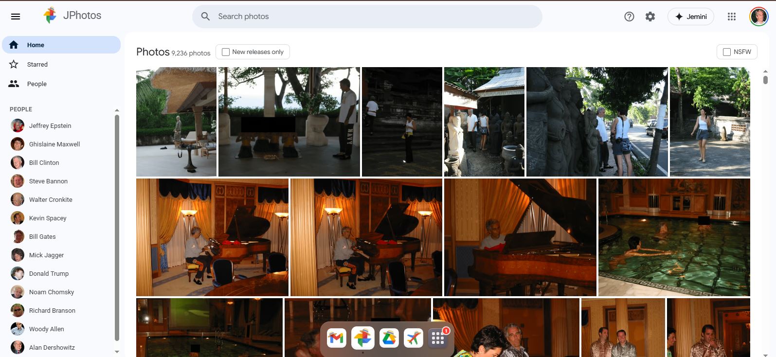
Task: Open Gmail from the dock
Action: click(x=336, y=338)
